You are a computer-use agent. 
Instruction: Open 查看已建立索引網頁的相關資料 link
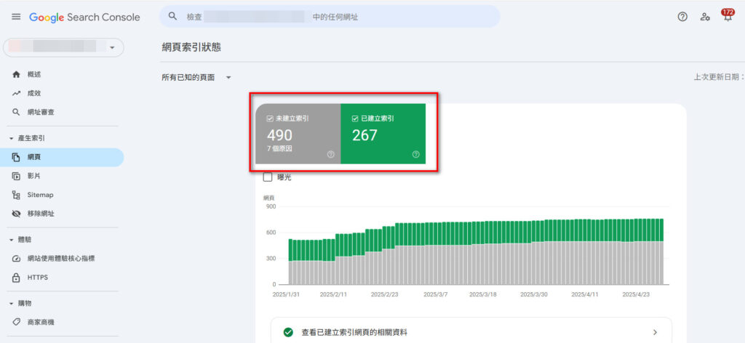[x=354, y=333]
